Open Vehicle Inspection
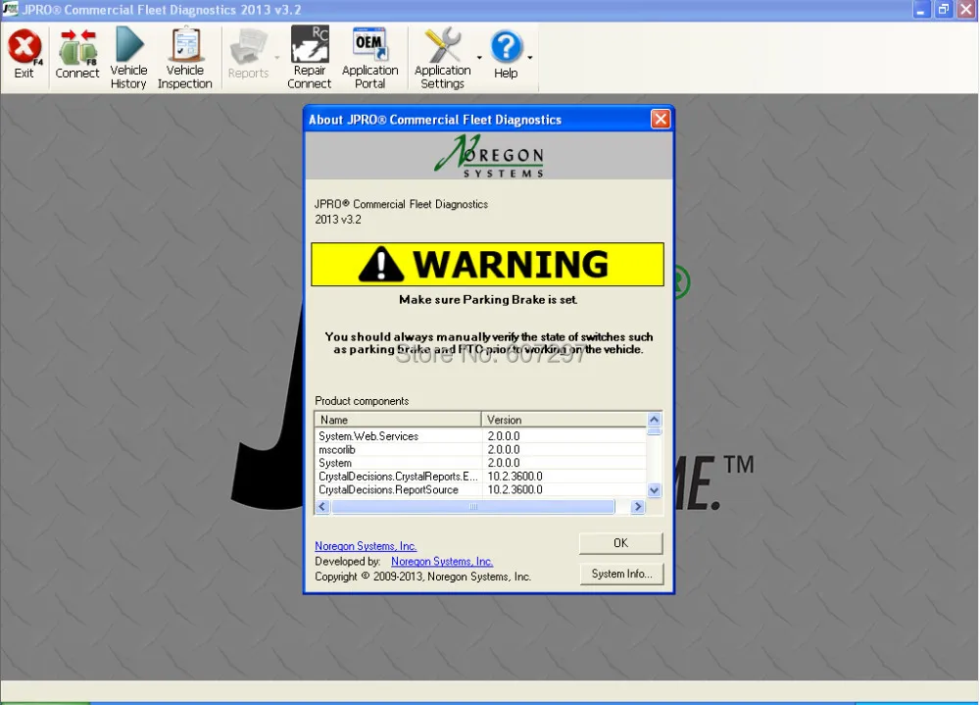 pos(185,58)
